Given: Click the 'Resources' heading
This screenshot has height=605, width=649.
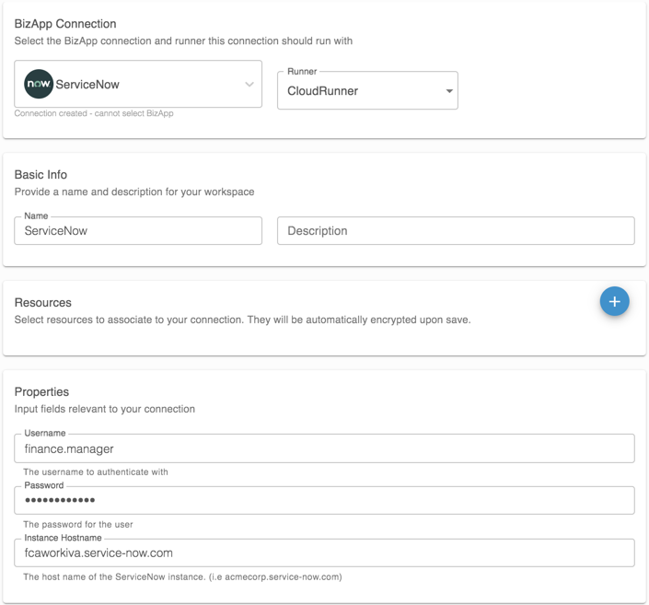Looking at the screenshot, I should pos(43,303).
